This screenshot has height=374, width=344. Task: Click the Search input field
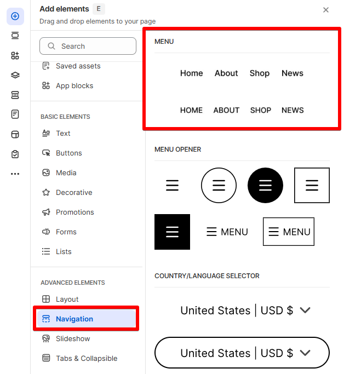[88, 46]
